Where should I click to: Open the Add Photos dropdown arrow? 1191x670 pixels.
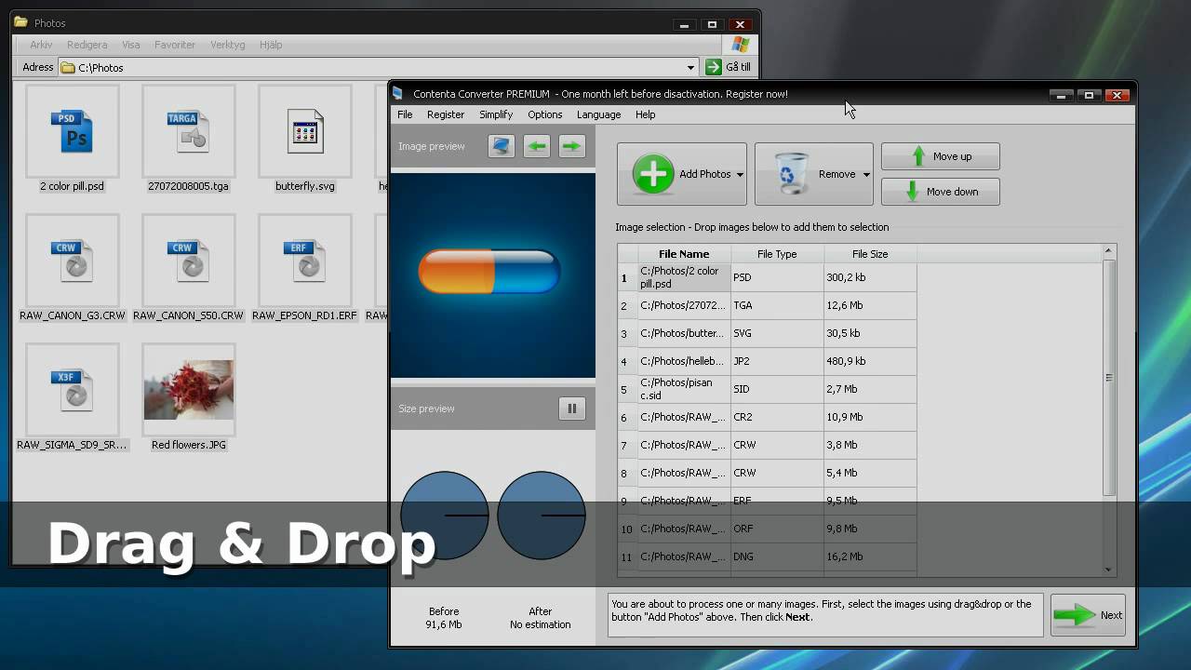tap(740, 175)
